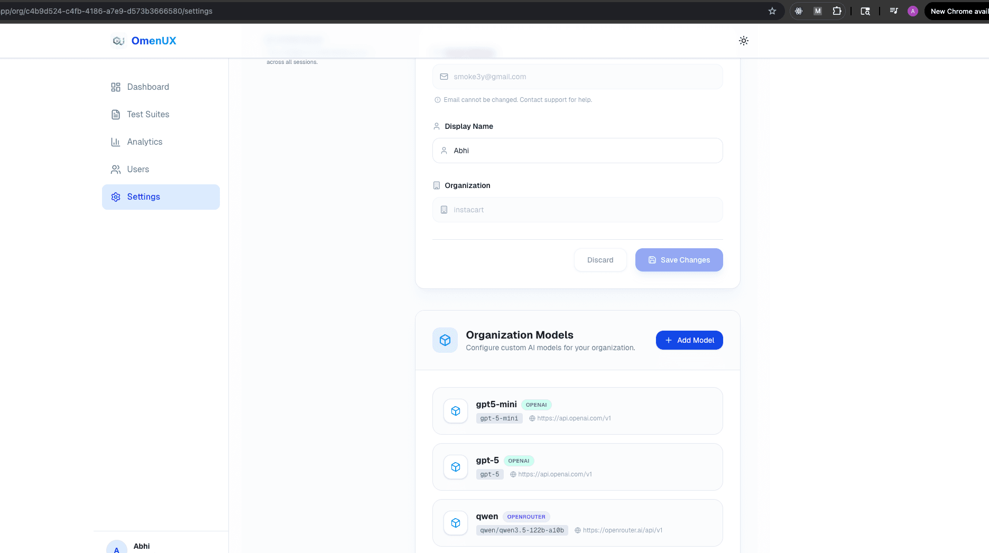
Task: Click the Organization Models cube icon
Action: pyautogui.click(x=445, y=340)
